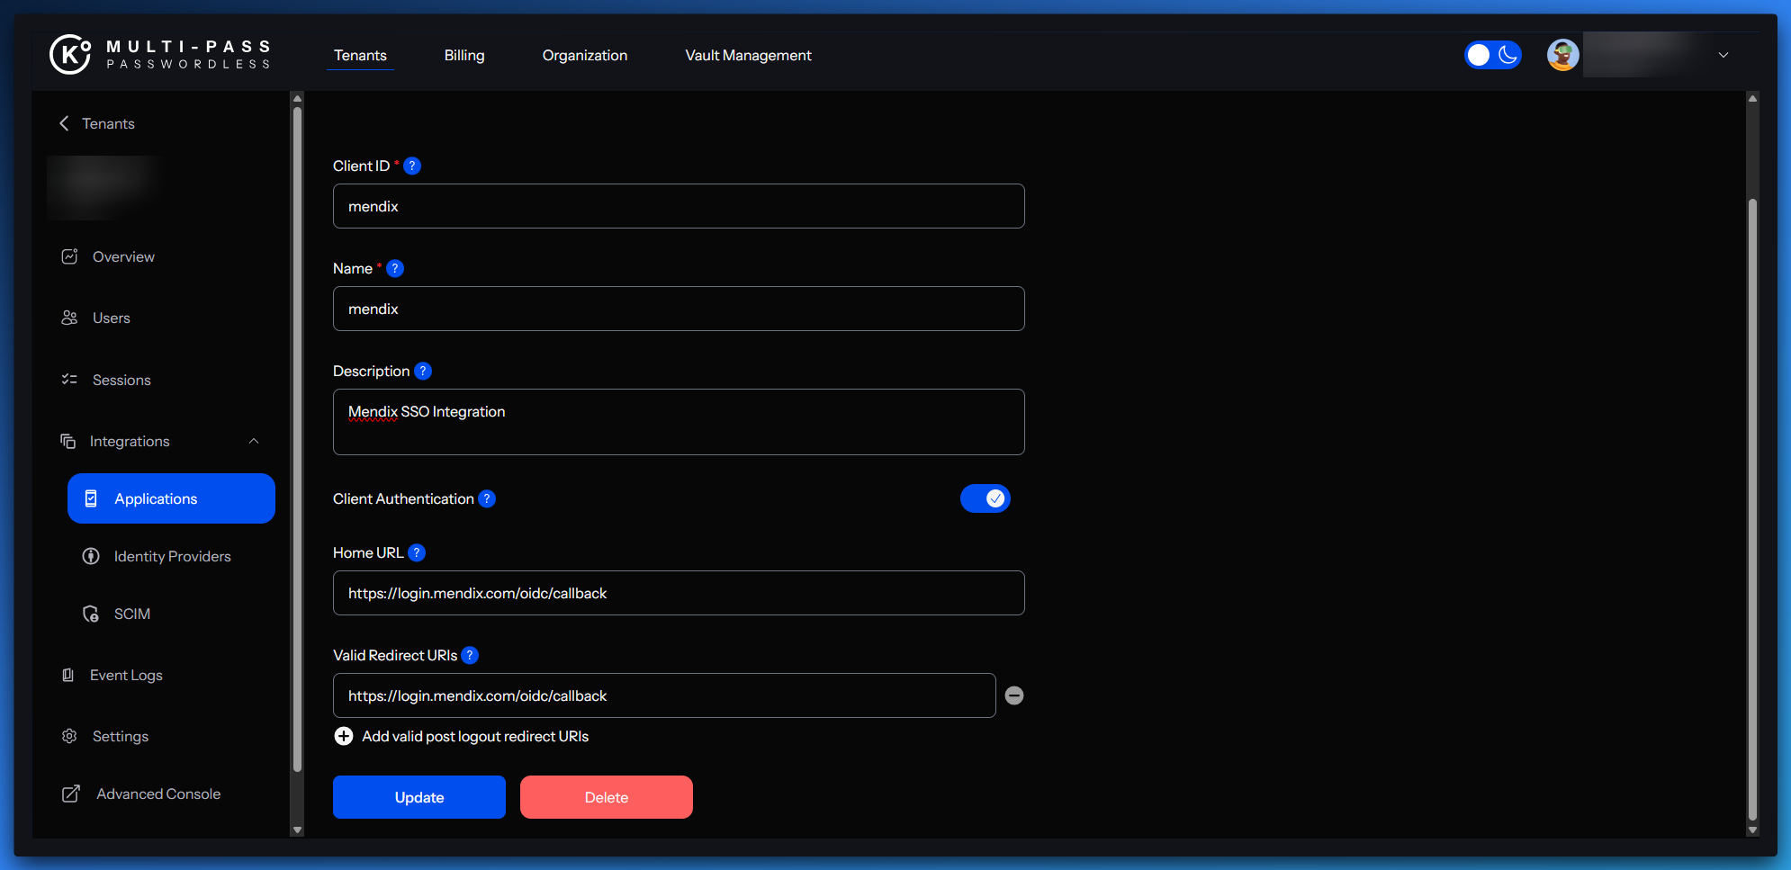Toggle the dark mode theme switch

tap(1492, 55)
